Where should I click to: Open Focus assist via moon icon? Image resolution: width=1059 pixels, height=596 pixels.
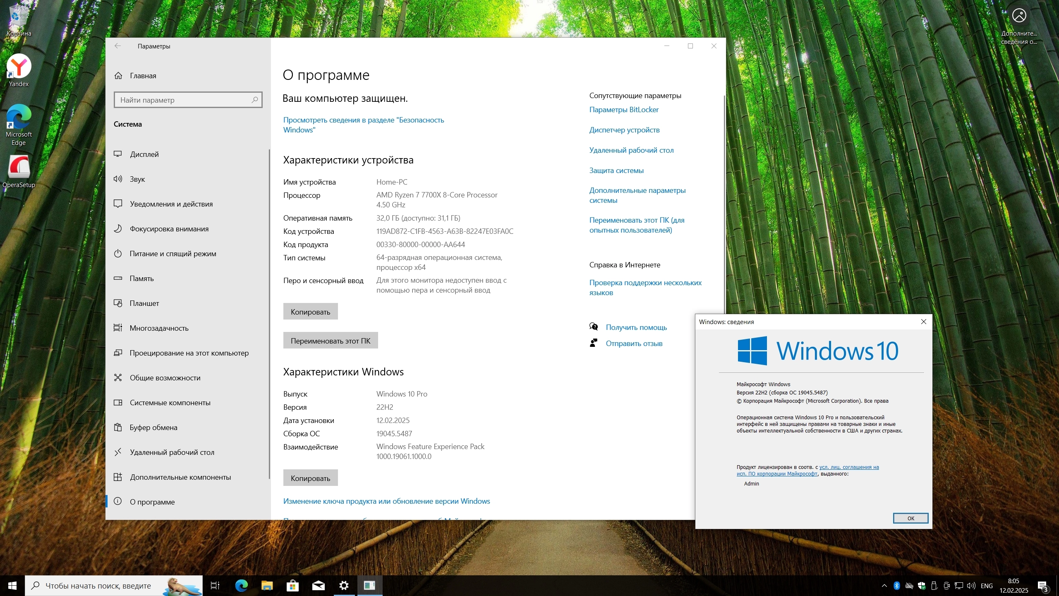tap(118, 228)
